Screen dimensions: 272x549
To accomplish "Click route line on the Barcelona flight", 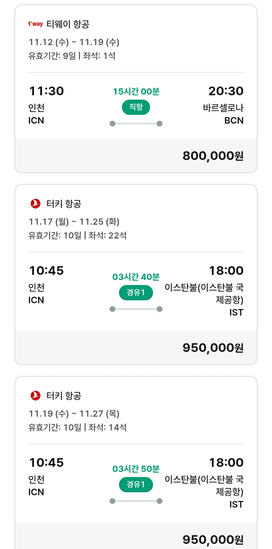I will [x=136, y=124].
